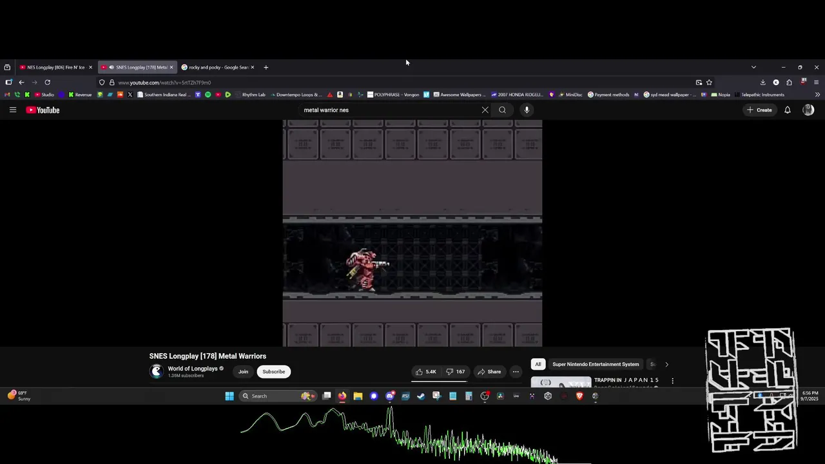Run search with the magnifier button
Viewport: 825px width, 464px height.
[502, 110]
